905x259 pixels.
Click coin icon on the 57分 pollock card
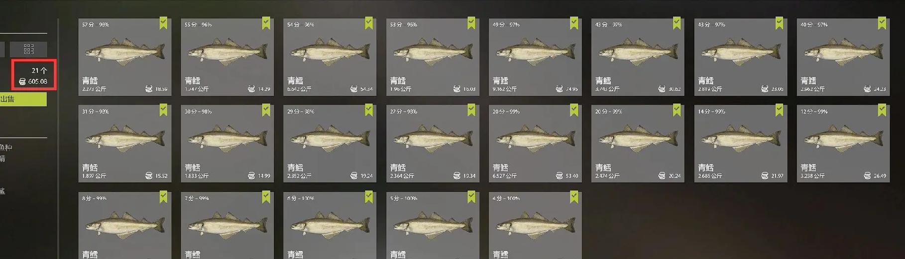(x=149, y=89)
